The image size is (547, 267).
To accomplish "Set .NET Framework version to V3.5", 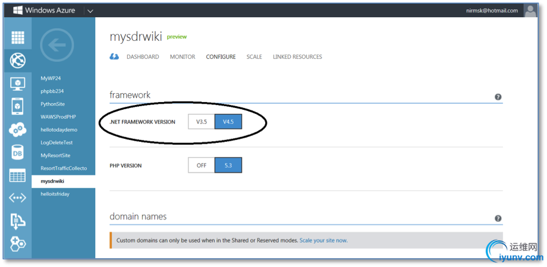I will tap(202, 122).
